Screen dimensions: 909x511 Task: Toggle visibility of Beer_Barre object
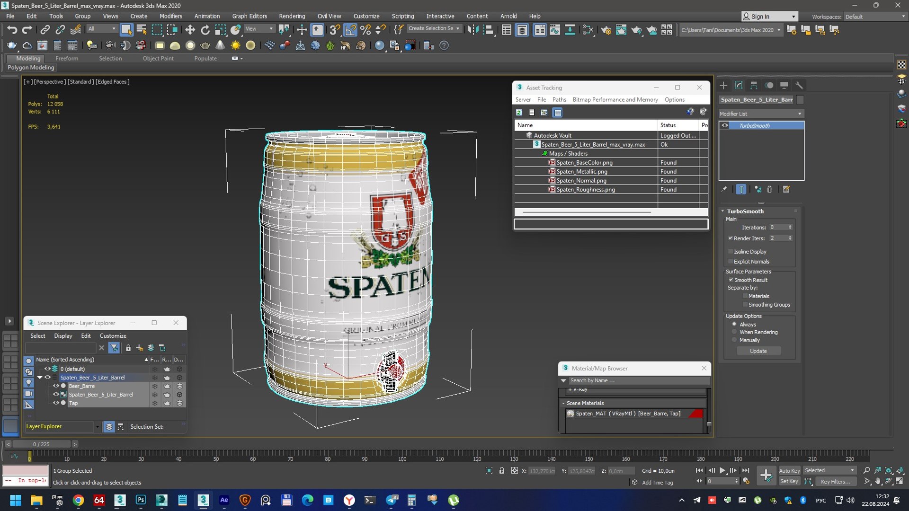pyautogui.click(x=56, y=386)
